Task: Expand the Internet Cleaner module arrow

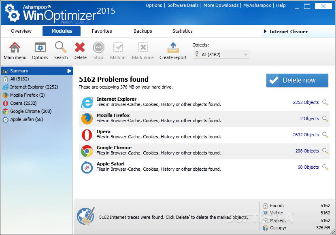Action: click(x=265, y=32)
